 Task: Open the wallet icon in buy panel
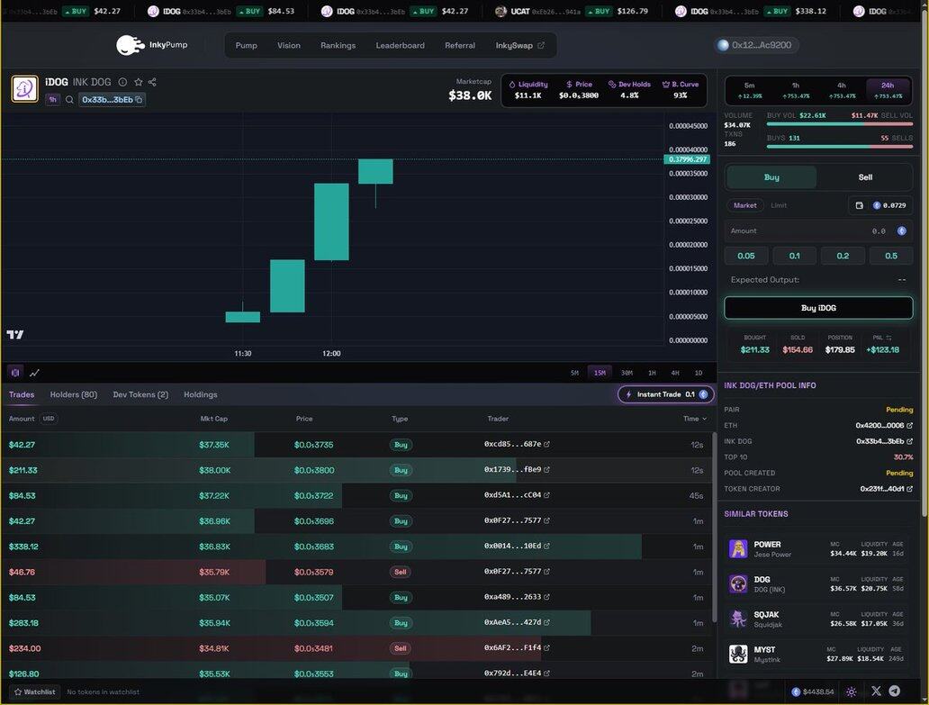(x=859, y=205)
